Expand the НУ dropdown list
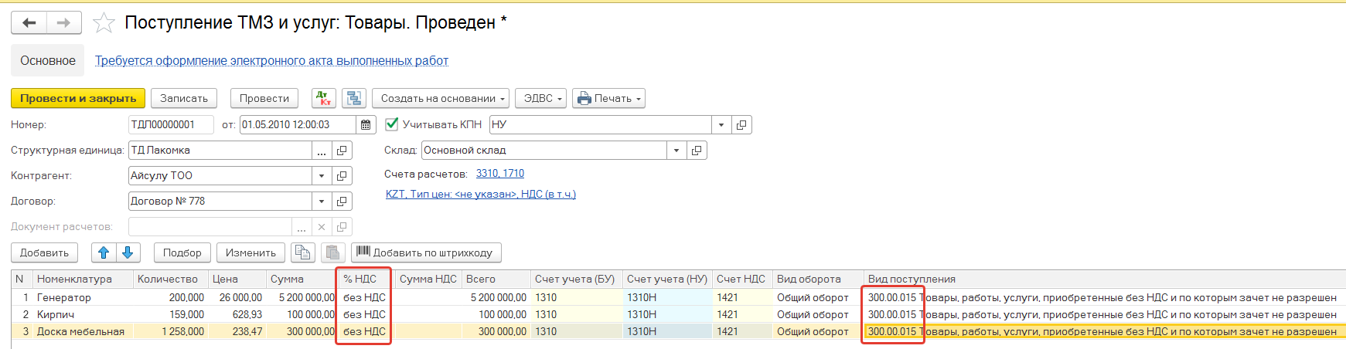The image size is (1346, 349). (721, 124)
